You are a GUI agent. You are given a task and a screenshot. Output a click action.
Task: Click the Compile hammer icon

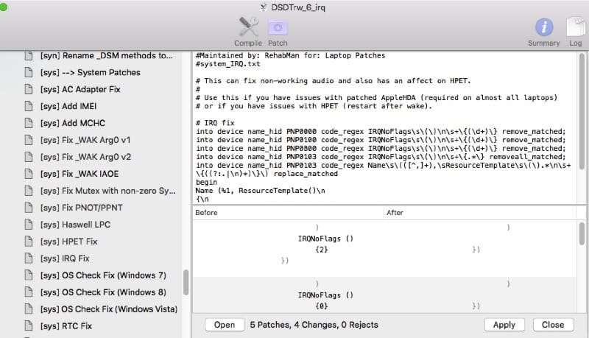click(247, 28)
